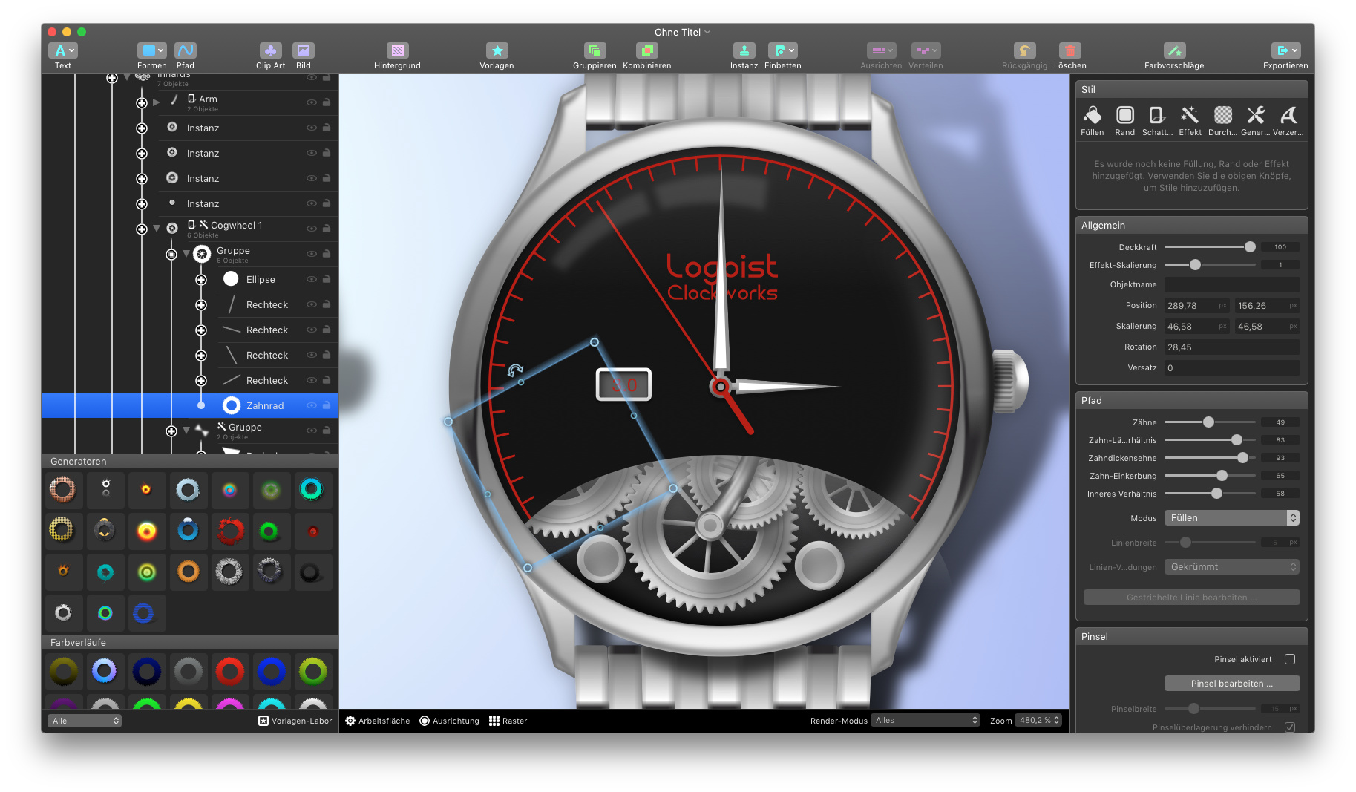This screenshot has height=792, width=1356.
Task: Click the Pinsel bearbeiten button
Action: 1231,684
